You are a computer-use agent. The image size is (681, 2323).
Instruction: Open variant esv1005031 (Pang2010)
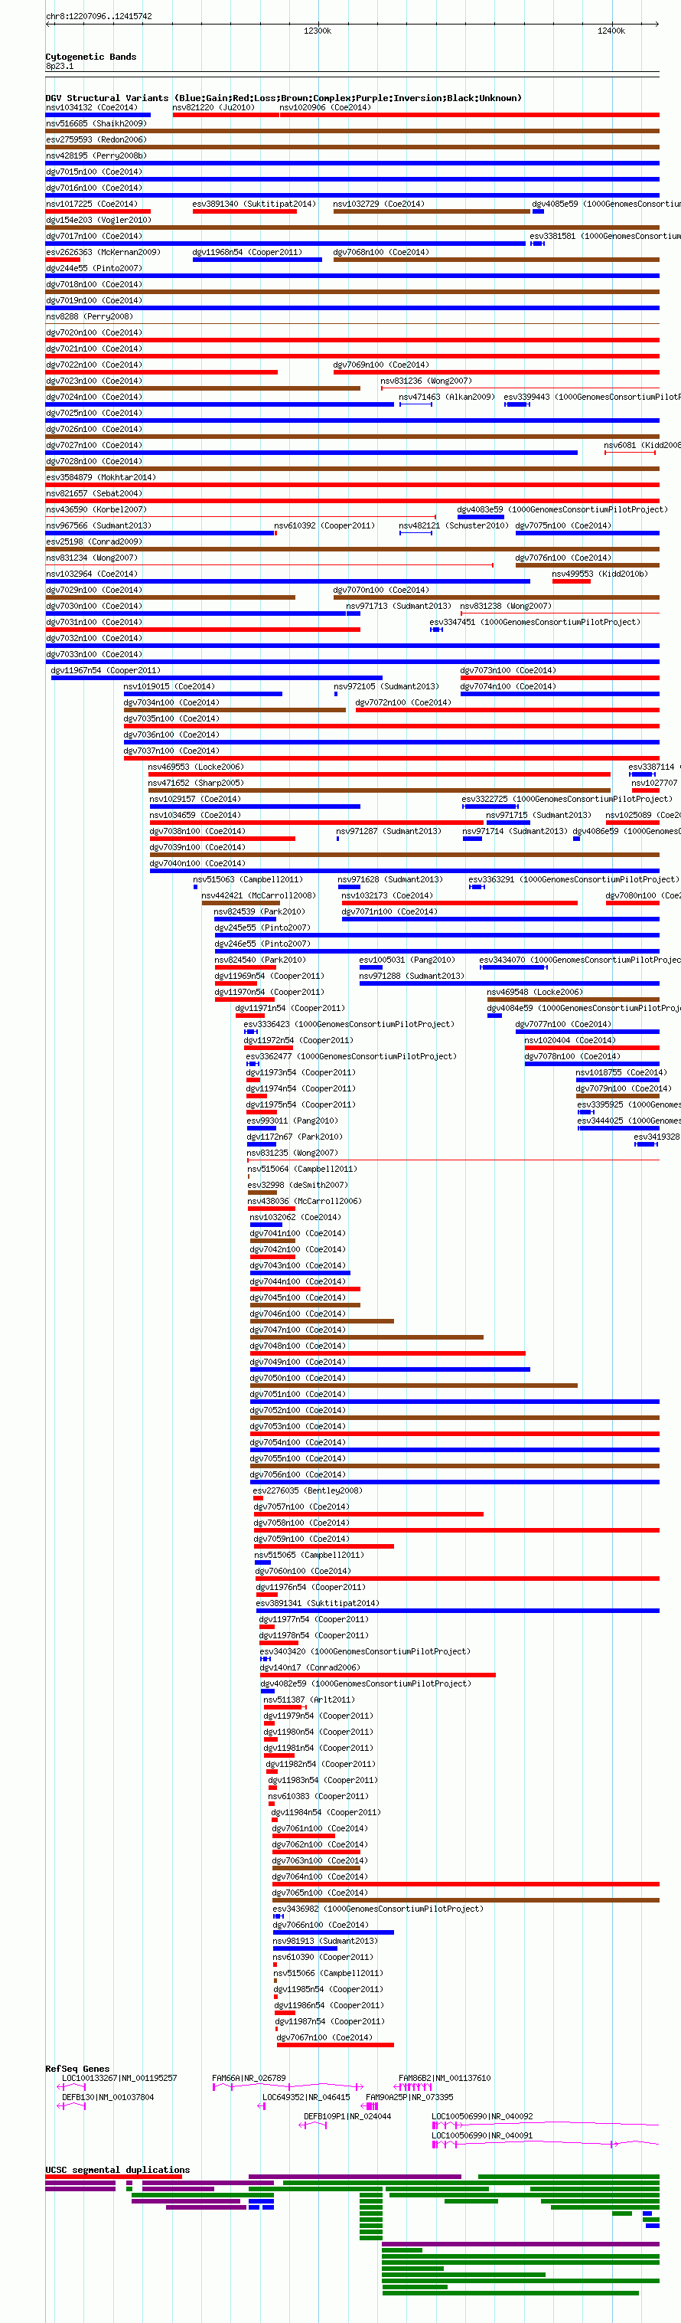tap(407, 960)
